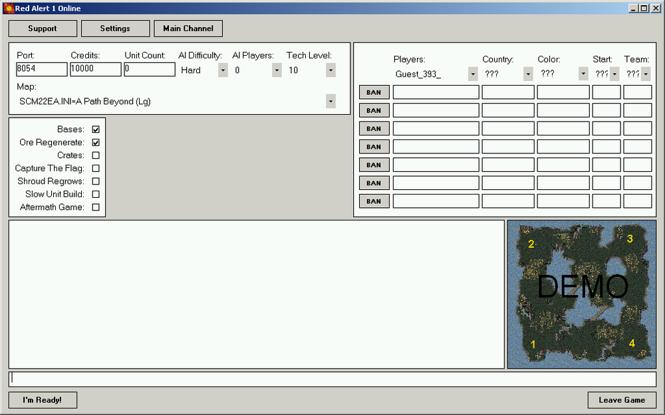
Task: Click the Port input field
Action: (x=41, y=69)
